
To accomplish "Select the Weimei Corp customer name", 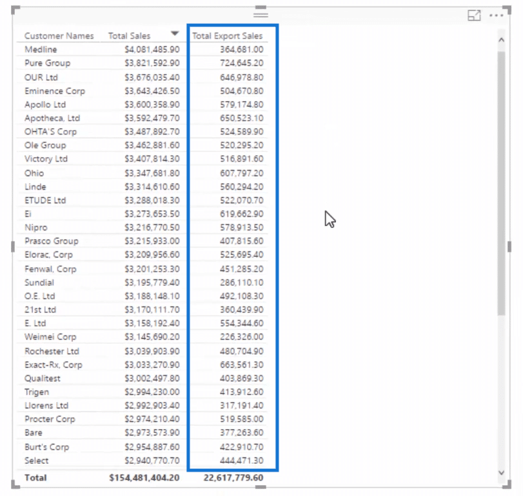I will point(50,337).
